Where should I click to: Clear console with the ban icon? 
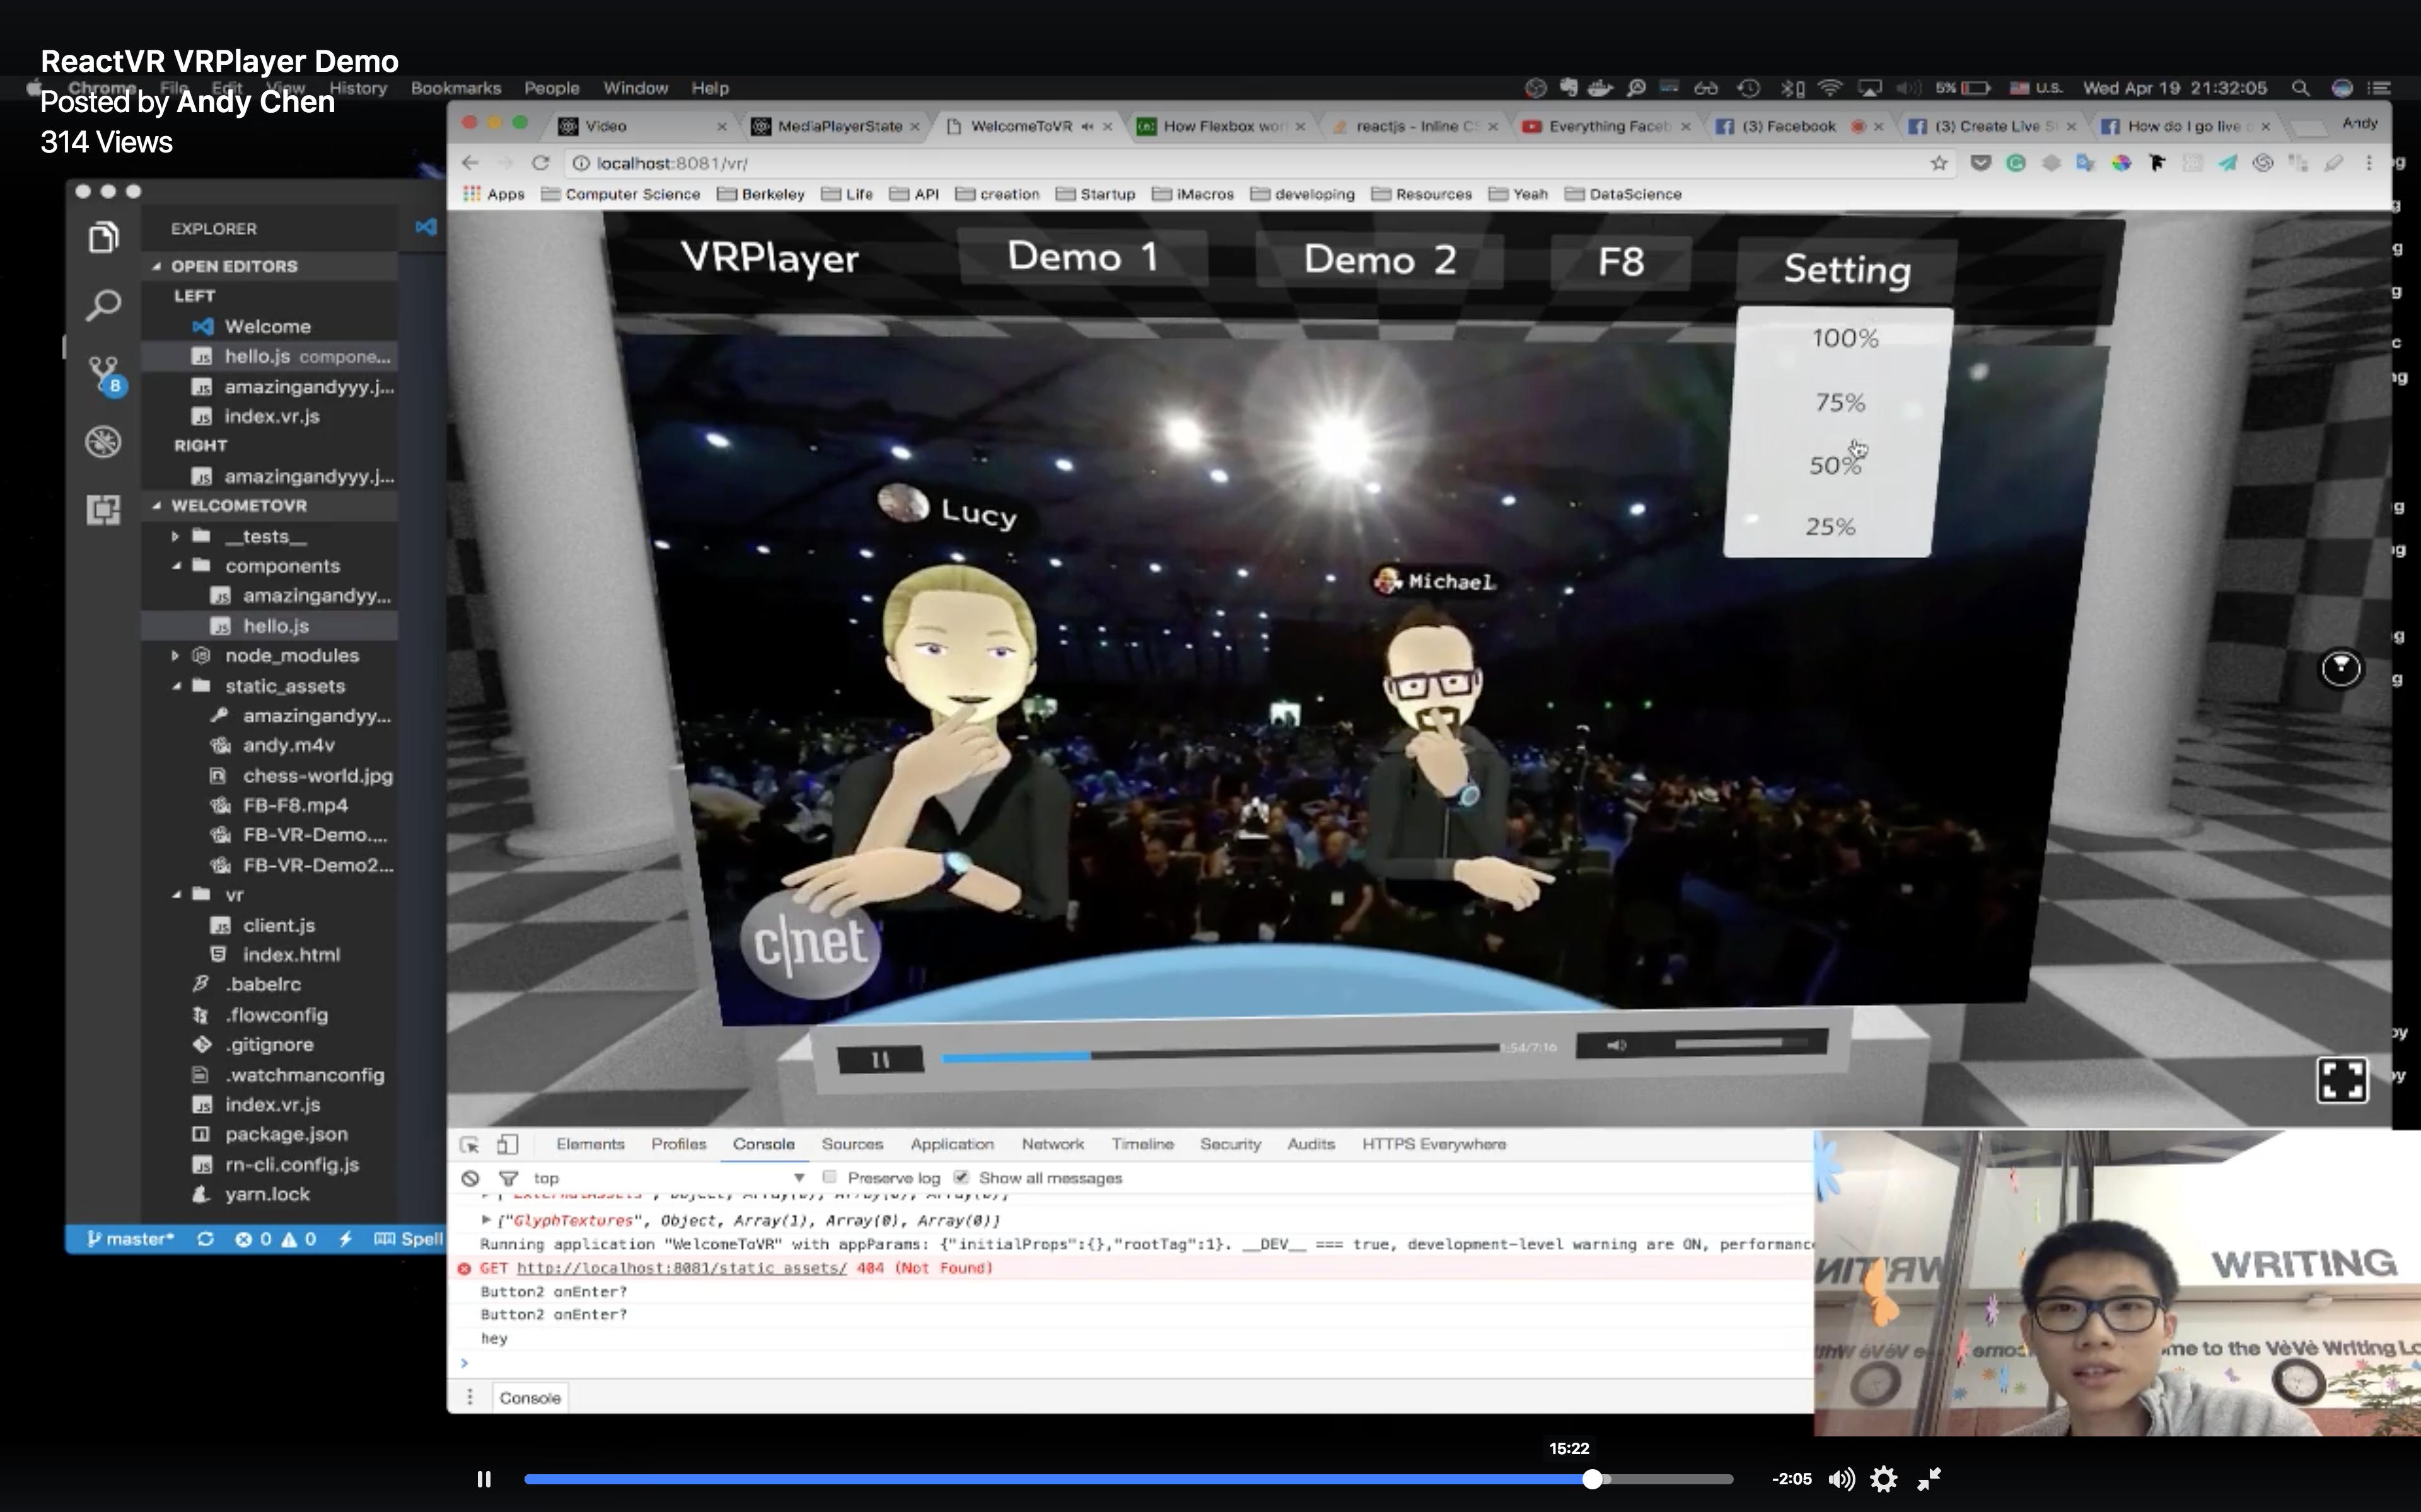tap(470, 1178)
